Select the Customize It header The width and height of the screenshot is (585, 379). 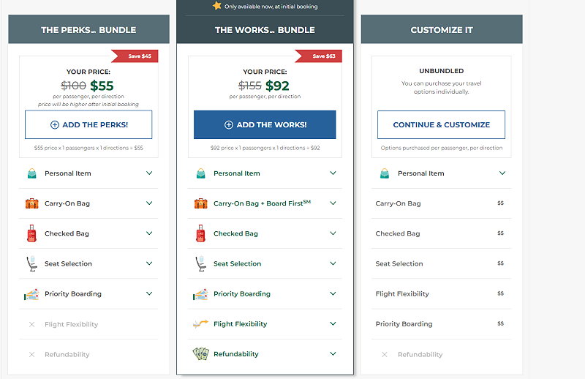click(442, 30)
